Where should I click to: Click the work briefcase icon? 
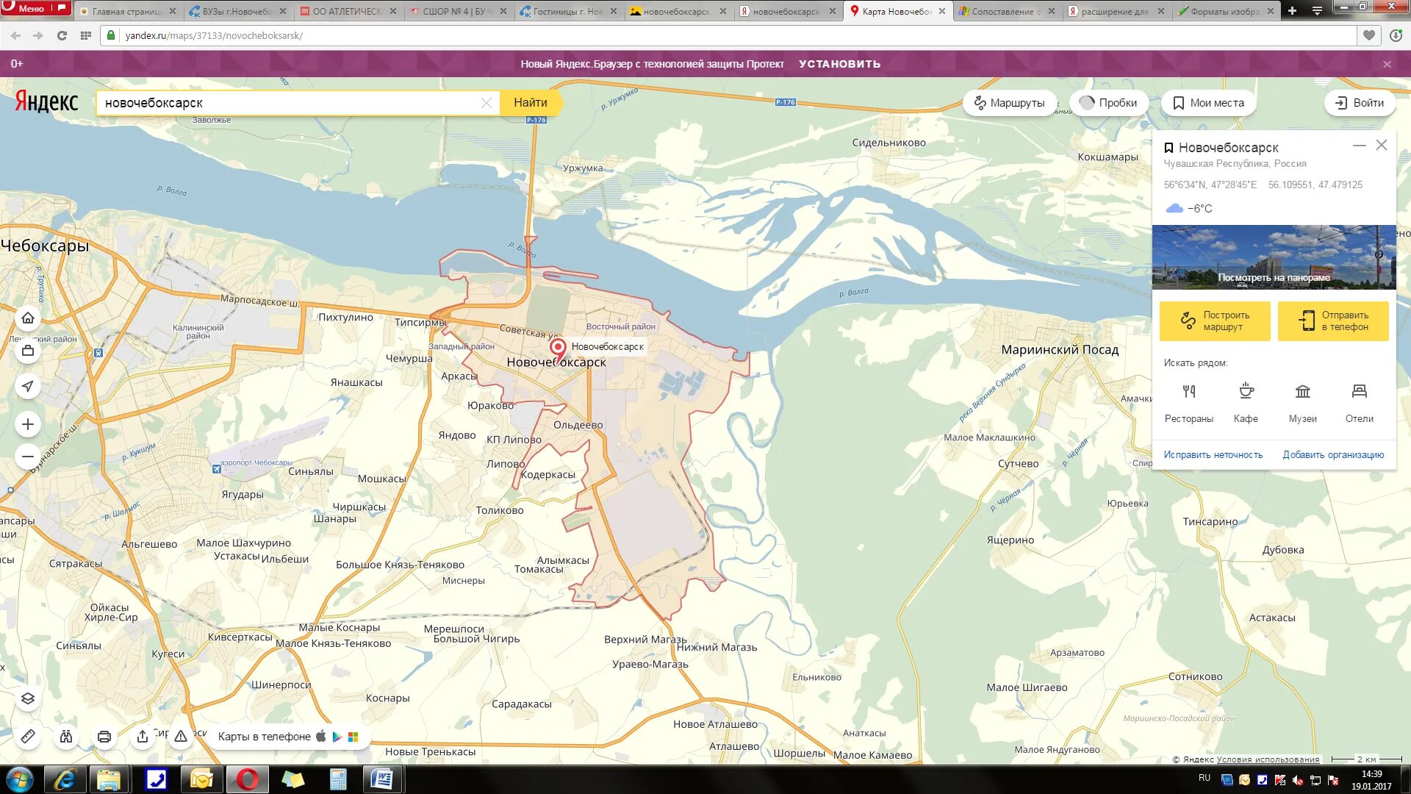pyautogui.click(x=28, y=351)
